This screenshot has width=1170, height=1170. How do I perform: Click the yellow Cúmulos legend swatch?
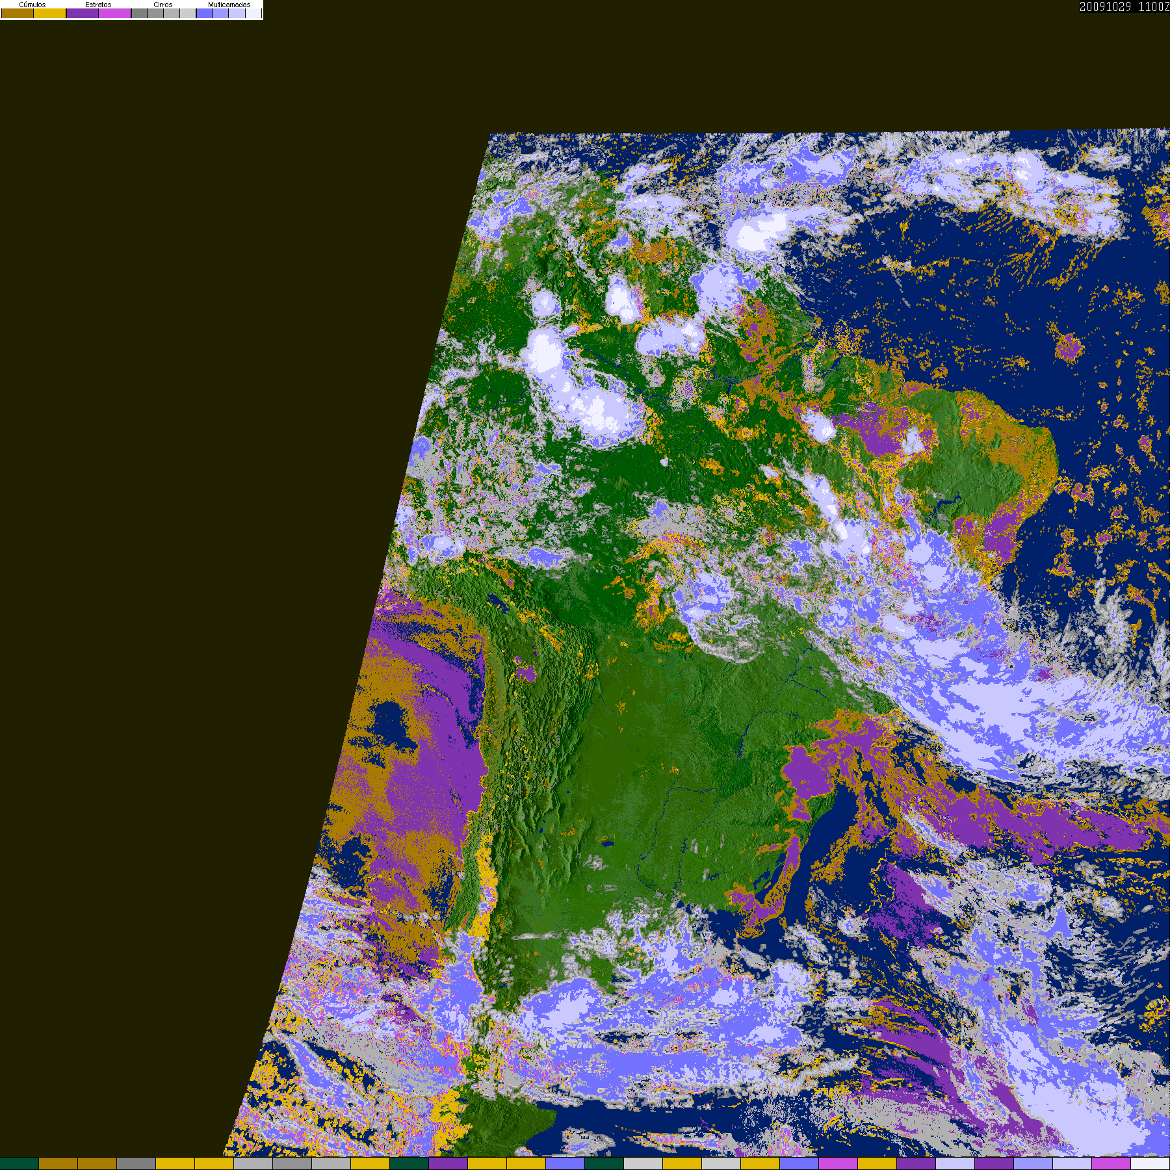(50, 13)
